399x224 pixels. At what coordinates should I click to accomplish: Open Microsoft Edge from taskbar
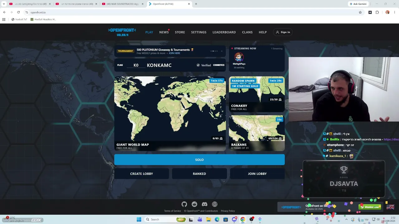pyautogui.click(x=217, y=219)
